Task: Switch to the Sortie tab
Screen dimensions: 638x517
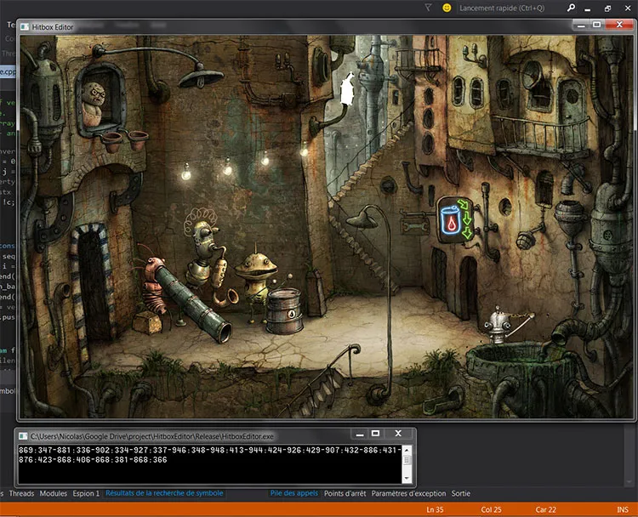Action: (x=461, y=493)
